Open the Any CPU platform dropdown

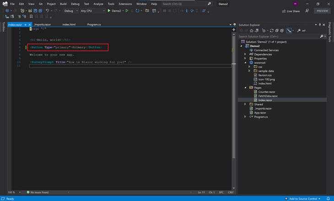(x=93, y=11)
